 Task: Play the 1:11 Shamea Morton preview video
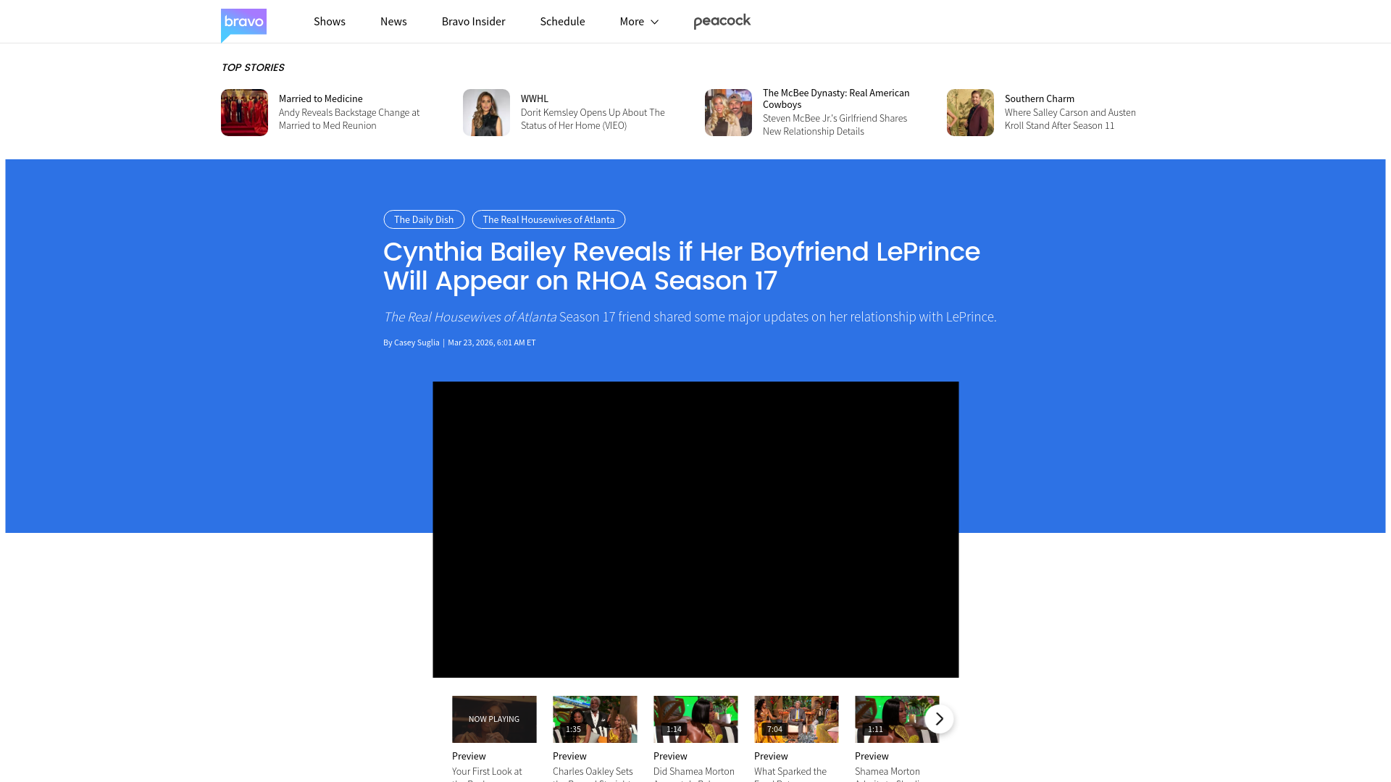[897, 719]
